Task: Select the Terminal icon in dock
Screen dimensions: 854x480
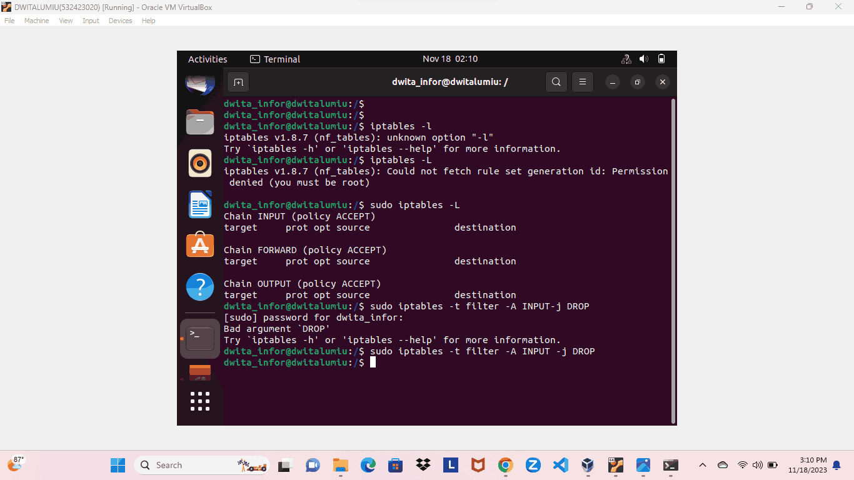Action: click(200, 339)
